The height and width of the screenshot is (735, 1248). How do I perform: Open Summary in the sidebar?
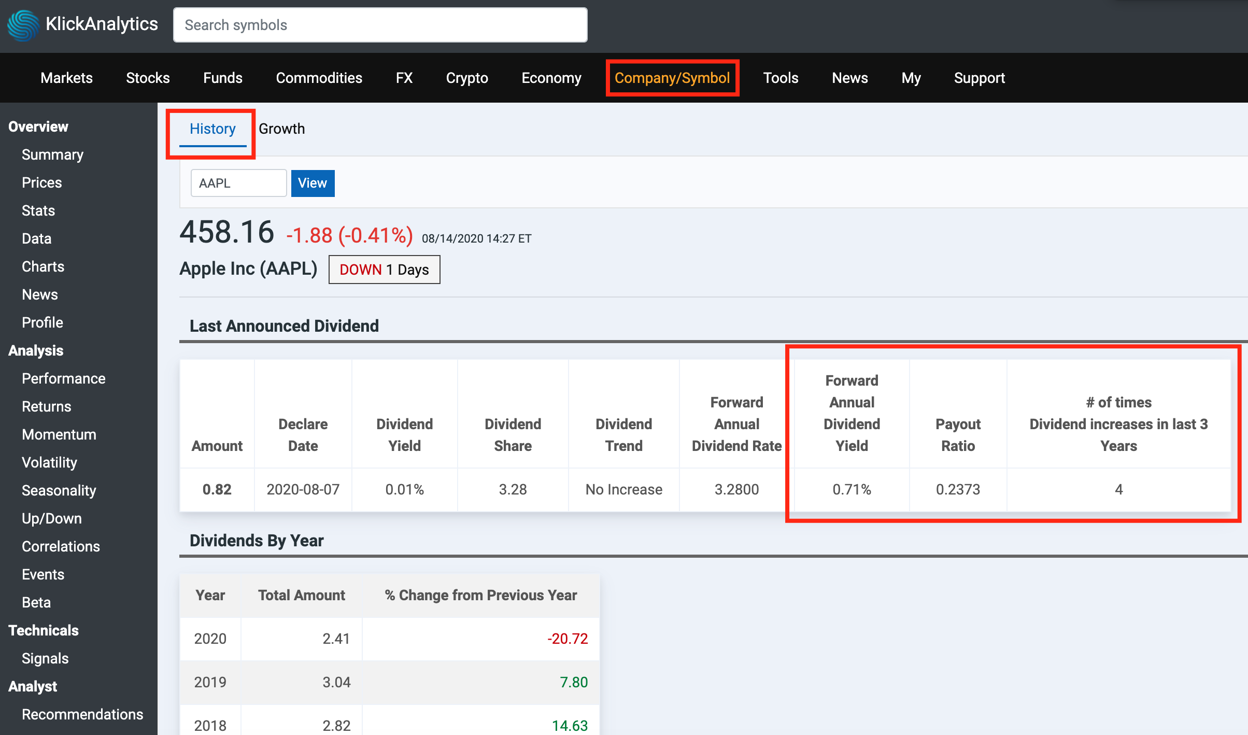click(x=52, y=154)
